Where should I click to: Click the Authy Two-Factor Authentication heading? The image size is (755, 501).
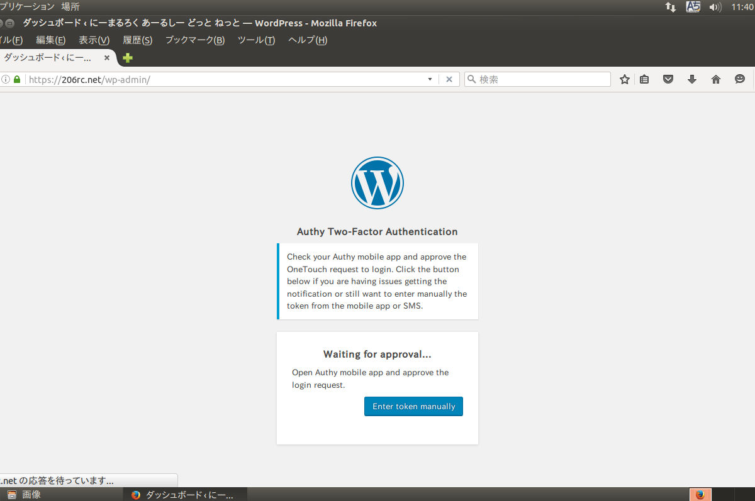point(377,231)
